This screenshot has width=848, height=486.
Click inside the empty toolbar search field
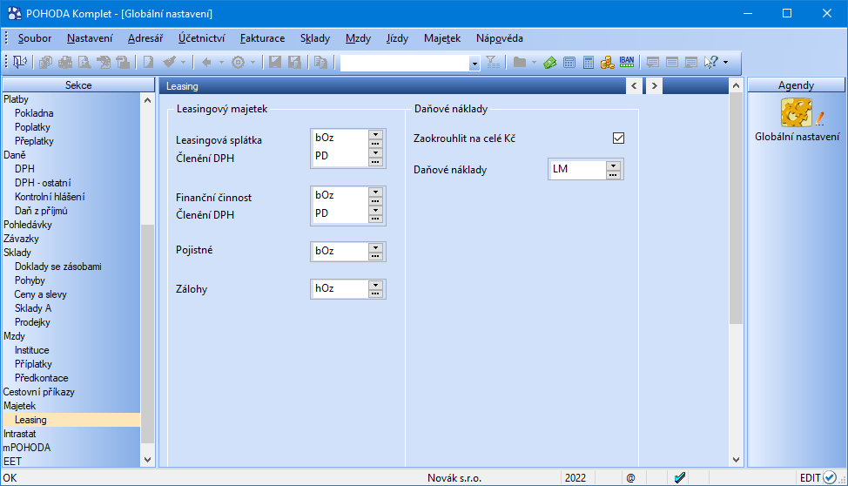[405, 64]
